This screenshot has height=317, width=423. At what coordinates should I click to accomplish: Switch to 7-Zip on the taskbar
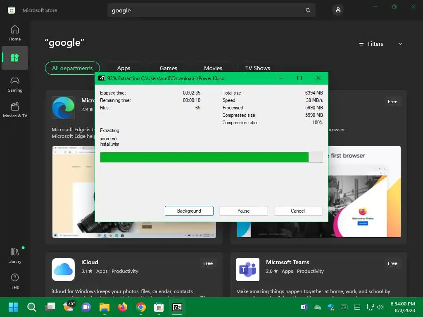click(177, 307)
